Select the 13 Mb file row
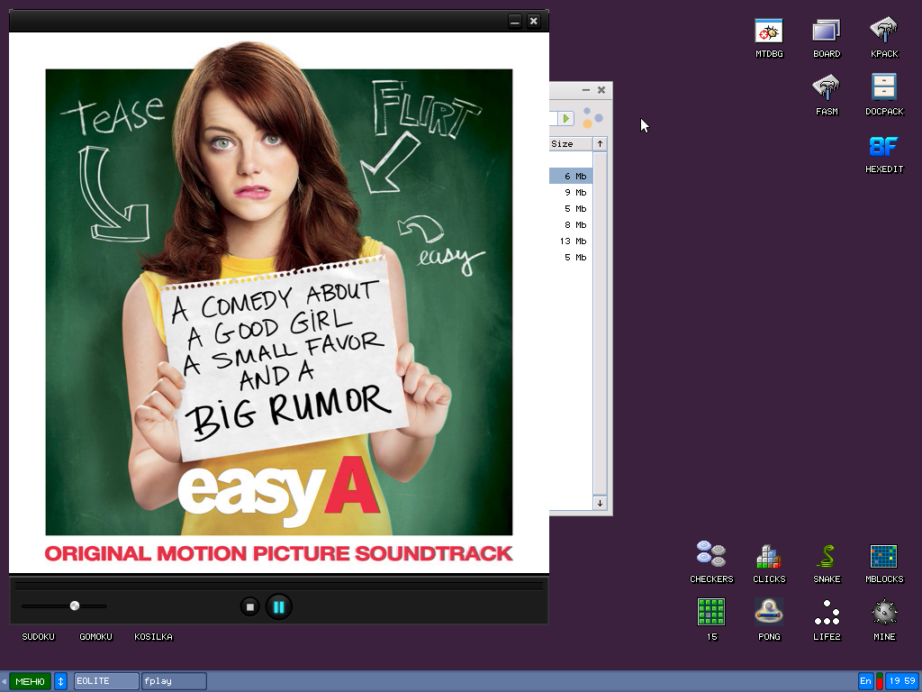The image size is (922, 692). (x=571, y=241)
